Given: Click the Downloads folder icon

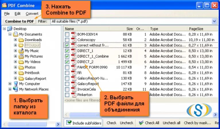Looking at the screenshot, I should [21, 40].
